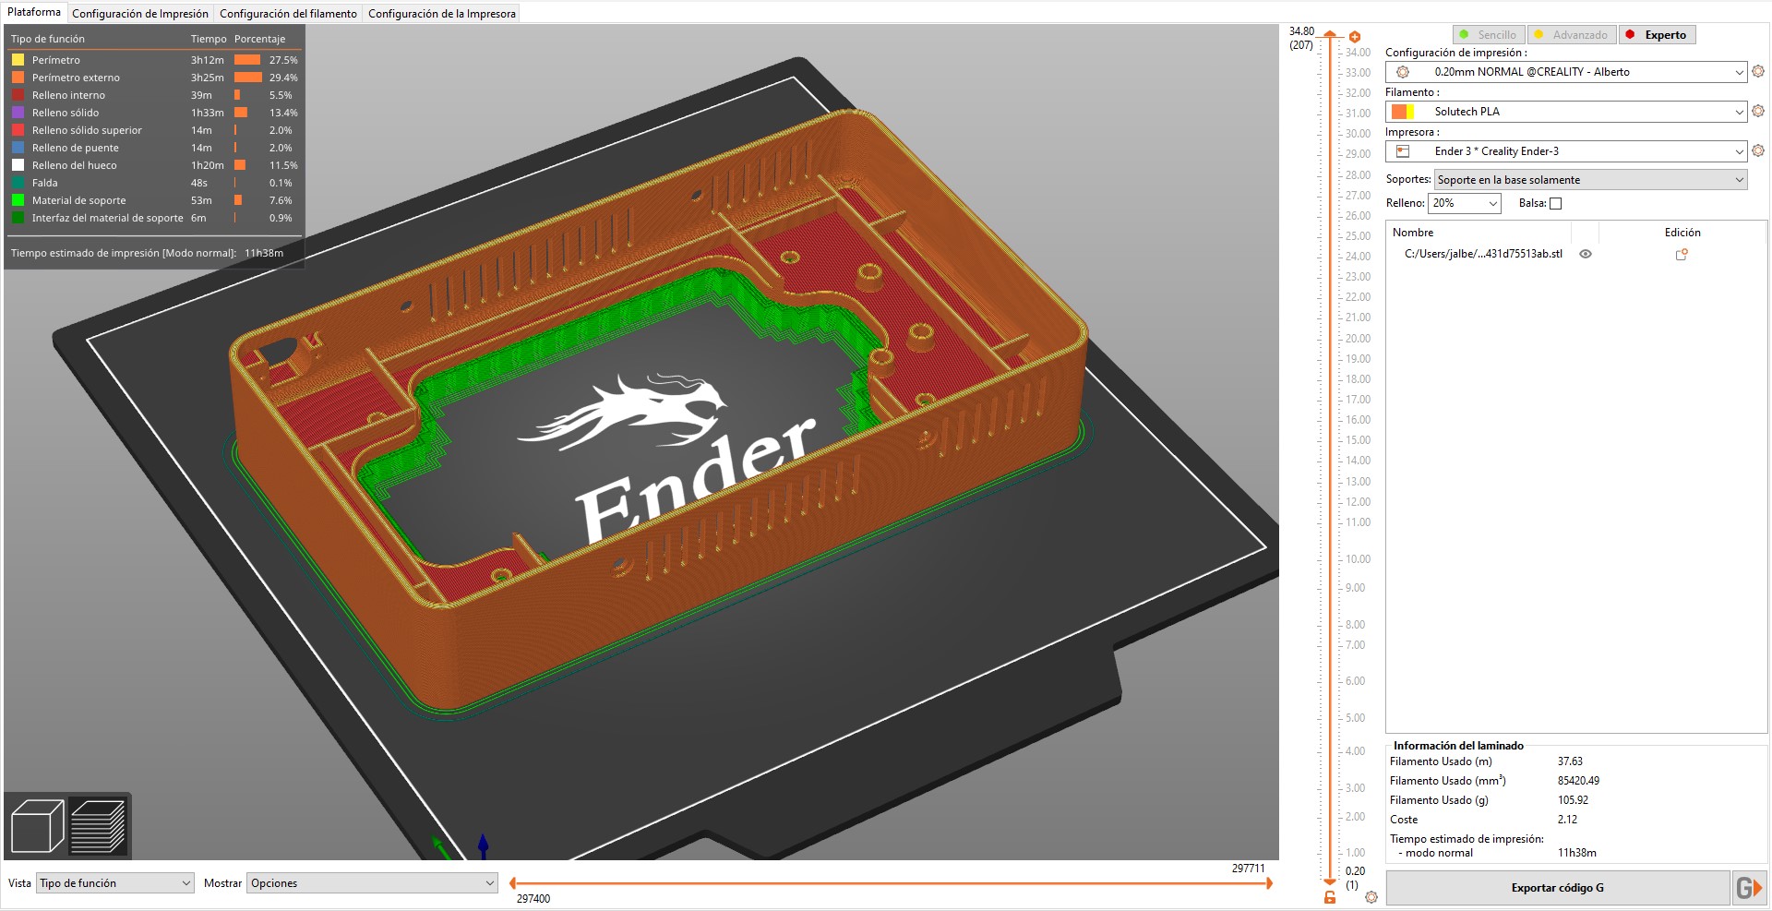Open Configuración del filamento tab
Screen dimensions: 1772x911
point(288,14)
